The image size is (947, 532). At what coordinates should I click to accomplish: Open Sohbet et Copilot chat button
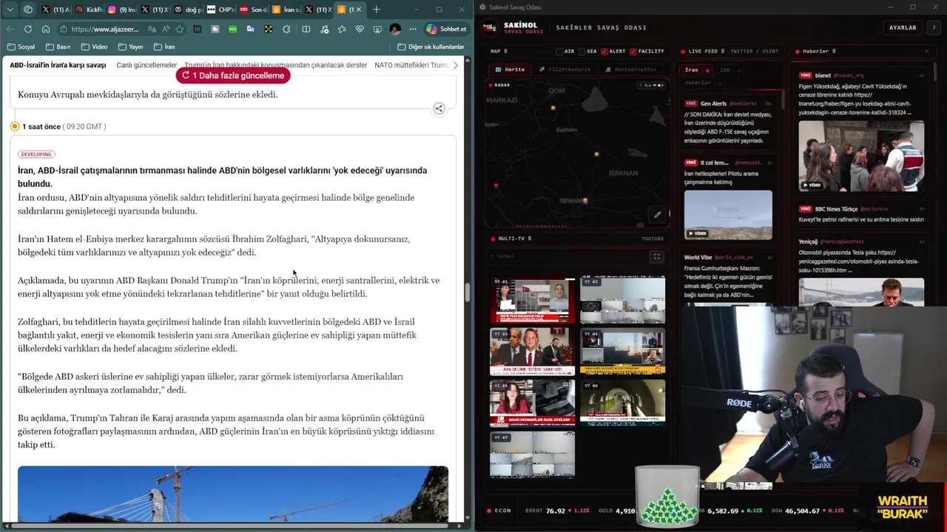pyautogui.click(x=447, y=29)
